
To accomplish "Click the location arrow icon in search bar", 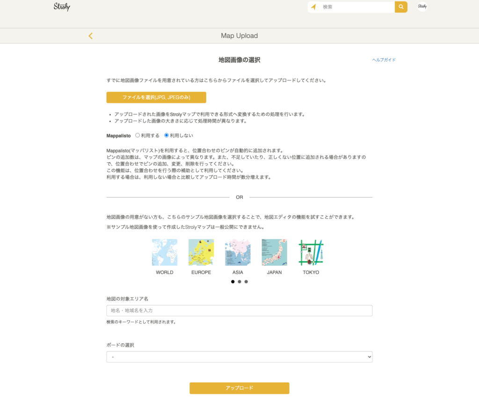I will [x=313, y=7].
